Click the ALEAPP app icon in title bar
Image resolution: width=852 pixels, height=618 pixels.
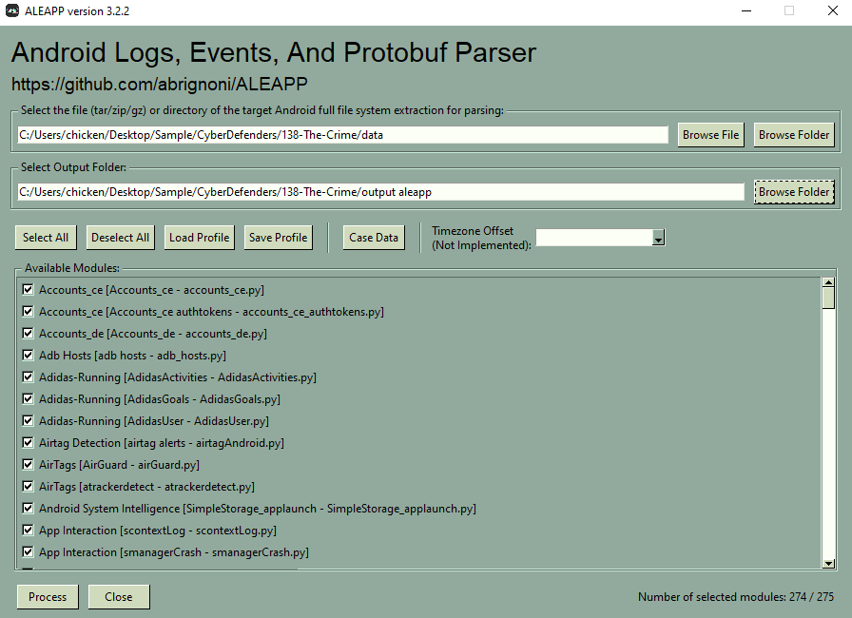(x=12, y=10)
